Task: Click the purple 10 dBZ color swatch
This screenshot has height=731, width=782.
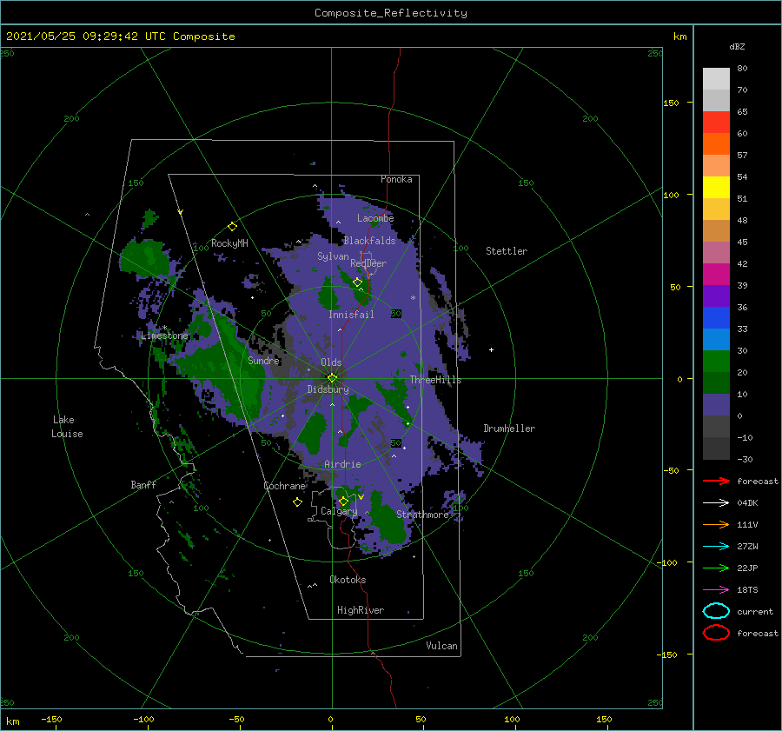Action: 716,405
